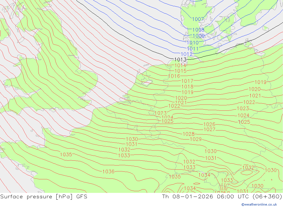Click the blue 1009 isobar label

199,36
